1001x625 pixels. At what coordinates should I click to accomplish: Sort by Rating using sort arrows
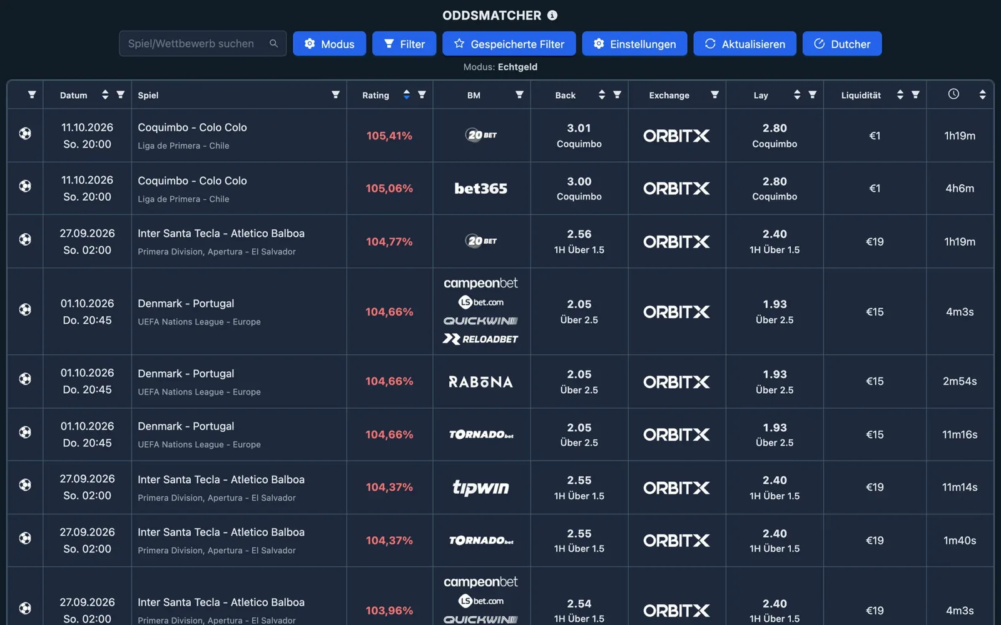[407, 95]
